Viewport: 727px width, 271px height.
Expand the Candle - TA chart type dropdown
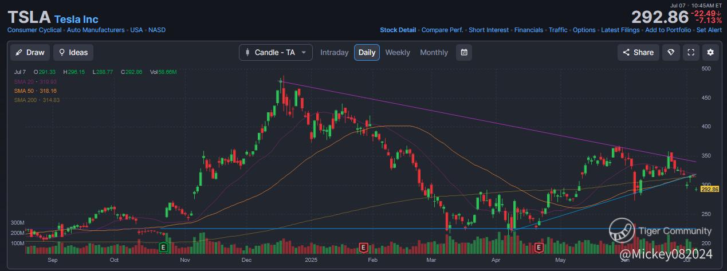click(x=276, y=52)
